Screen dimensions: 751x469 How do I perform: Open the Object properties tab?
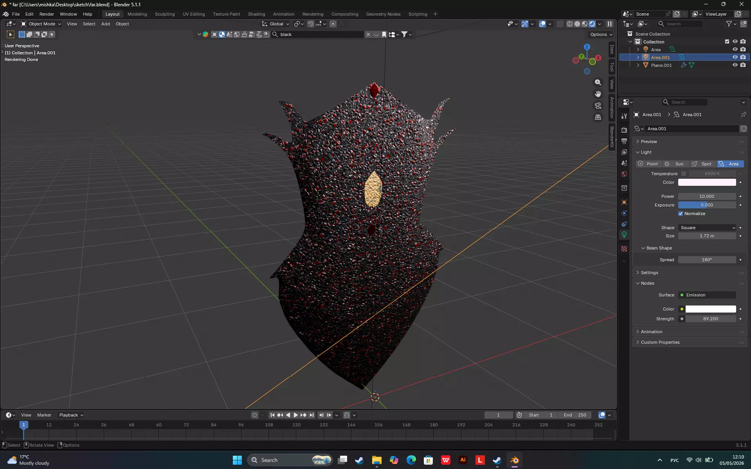[624, 202]
